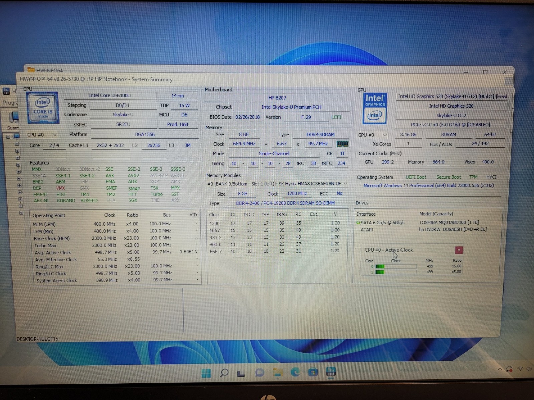The image size is (534, 400).
Task: Select the computer root node icon in tree
Action: (x=16, y=136)
